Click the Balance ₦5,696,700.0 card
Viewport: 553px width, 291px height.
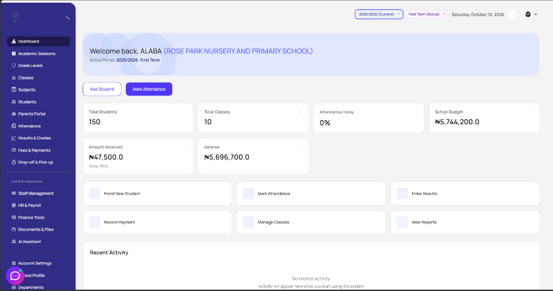253,156
